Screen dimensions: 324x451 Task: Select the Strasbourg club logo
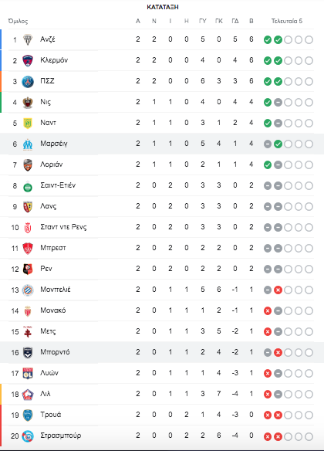28,436
